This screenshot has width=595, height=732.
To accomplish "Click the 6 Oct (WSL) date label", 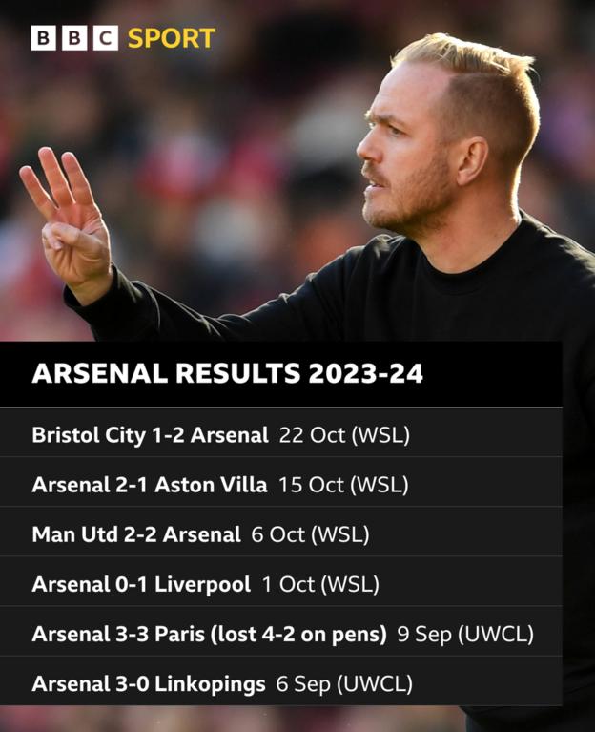I will tap(310, 535).
